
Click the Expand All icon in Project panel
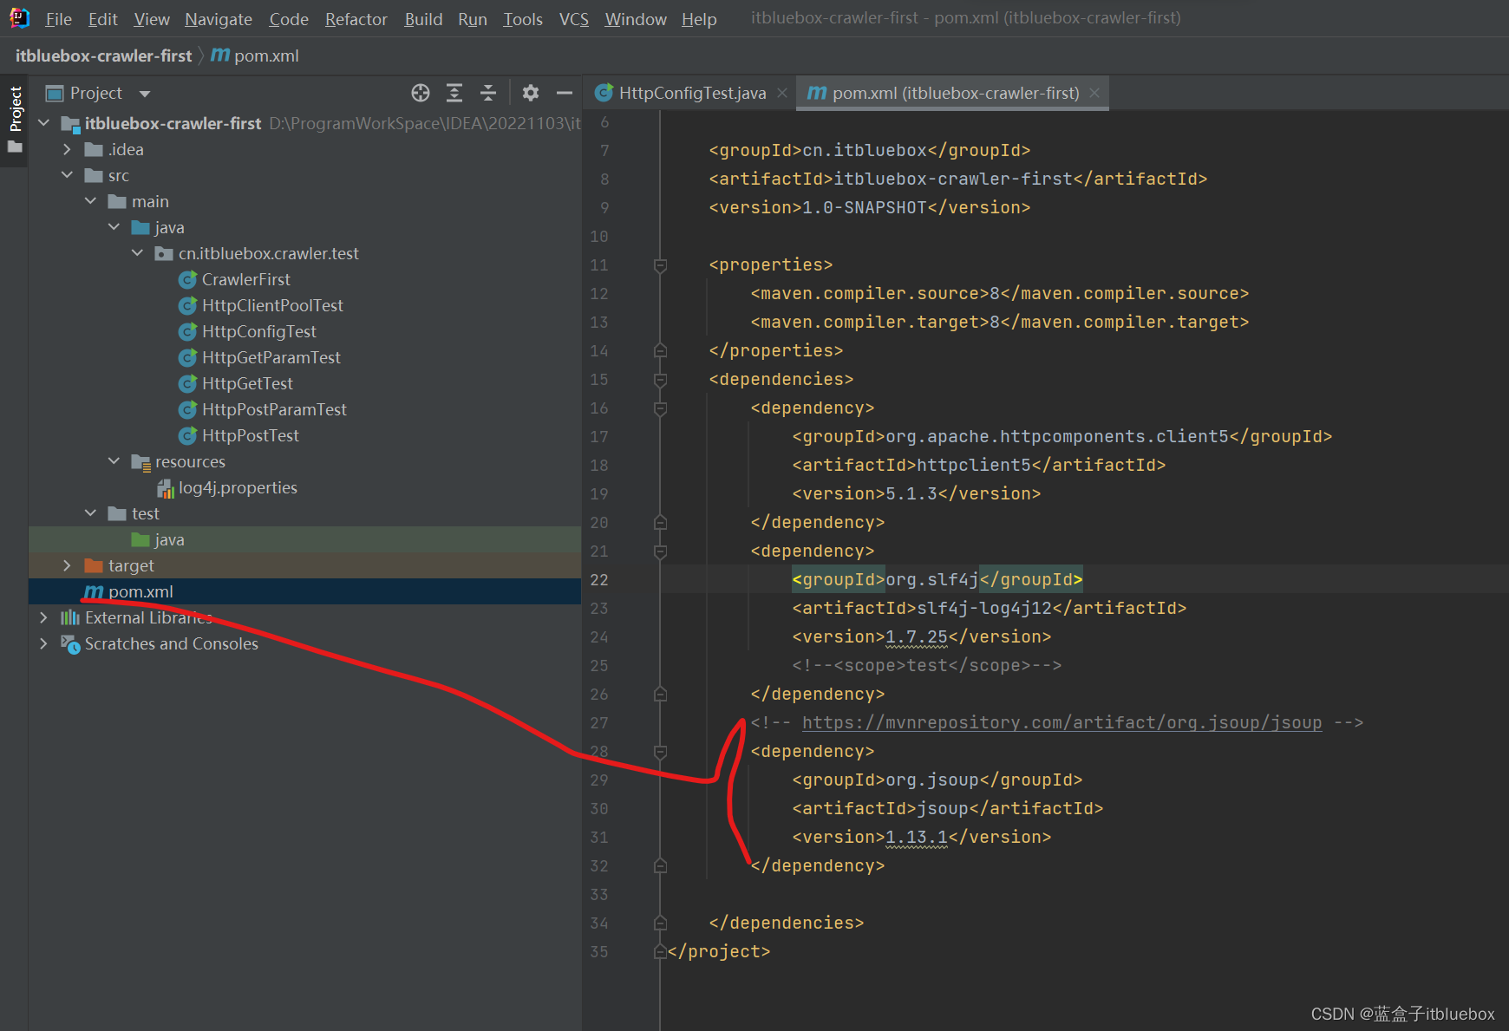(454, 93)
